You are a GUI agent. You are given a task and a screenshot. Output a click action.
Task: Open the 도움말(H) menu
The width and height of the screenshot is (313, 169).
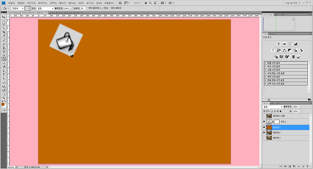point(109,3)
